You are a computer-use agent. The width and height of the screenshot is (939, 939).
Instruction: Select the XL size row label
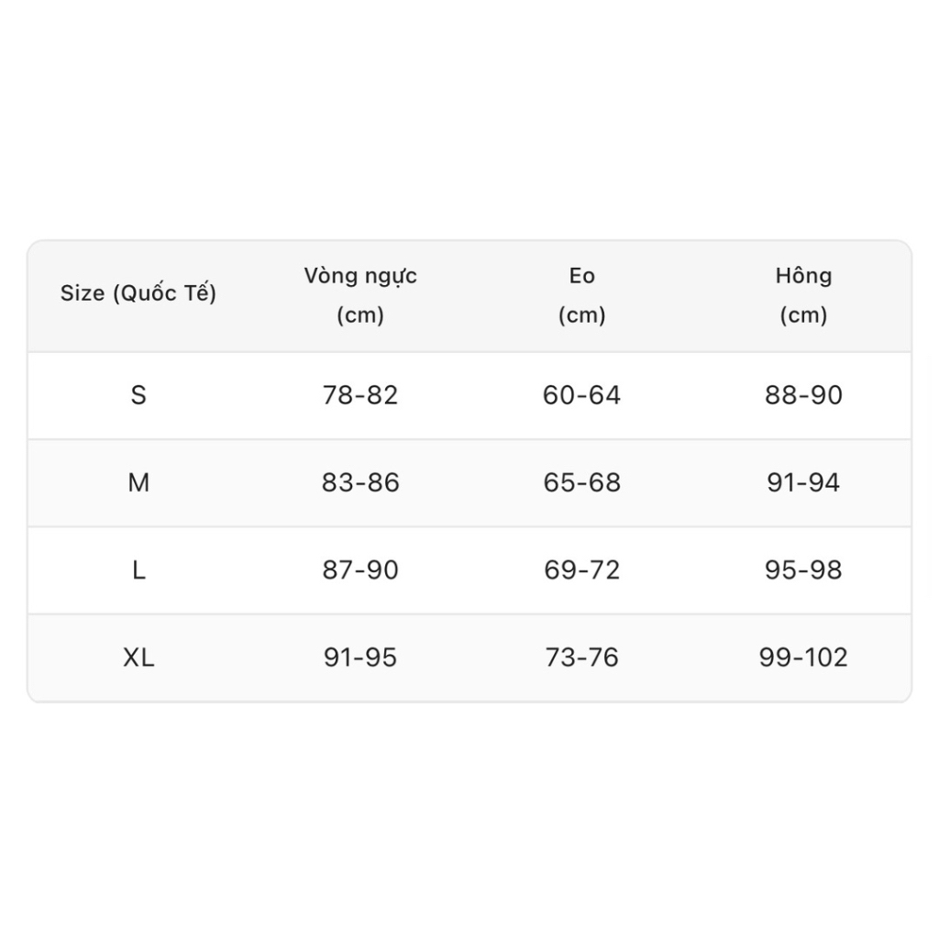pos(138,657)
